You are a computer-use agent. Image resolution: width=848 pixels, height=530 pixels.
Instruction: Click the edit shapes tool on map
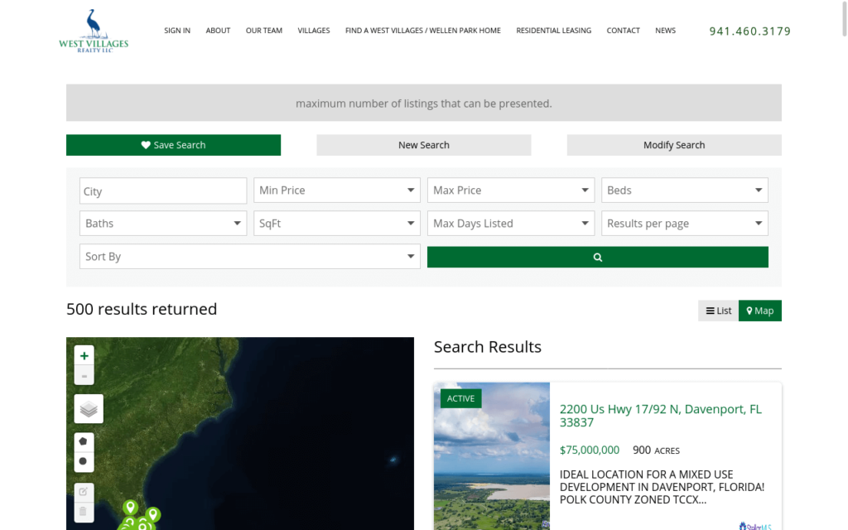click(84, 492)
